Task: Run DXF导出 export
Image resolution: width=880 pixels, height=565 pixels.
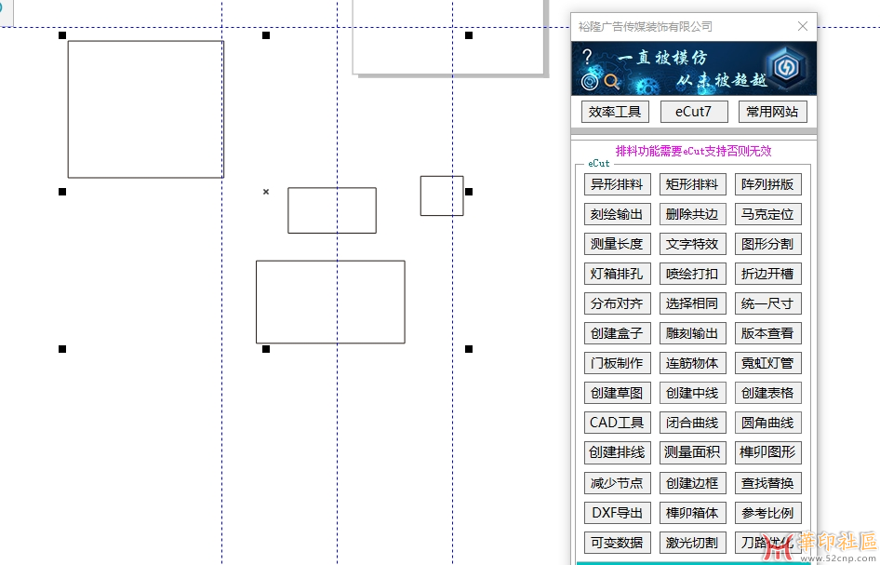Action: click(x=617, y=512)
